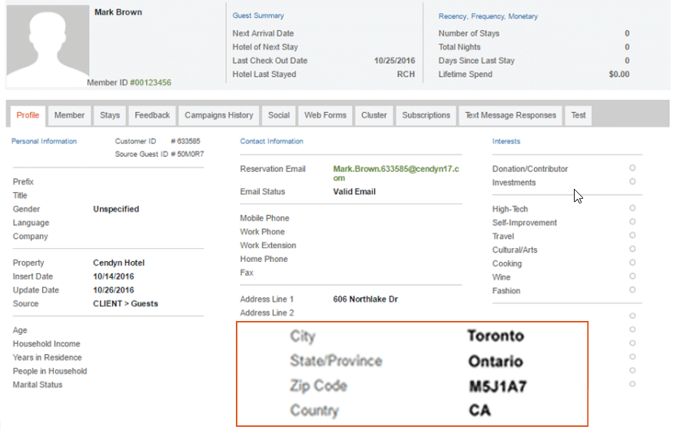Open Text Message Responses tab
Image resolution: width=673 pixels, height=430 pixels.
click(x=510, y=115)
